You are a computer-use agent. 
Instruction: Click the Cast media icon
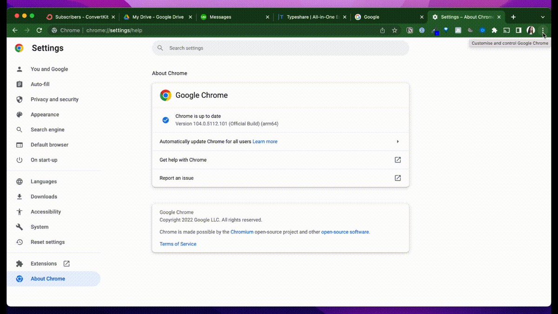click(506, 30)
